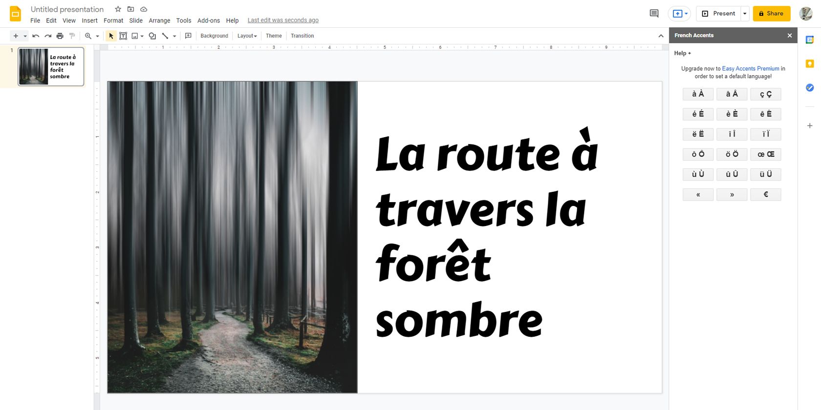Open comment history icon beside Present

click(654, 13)
